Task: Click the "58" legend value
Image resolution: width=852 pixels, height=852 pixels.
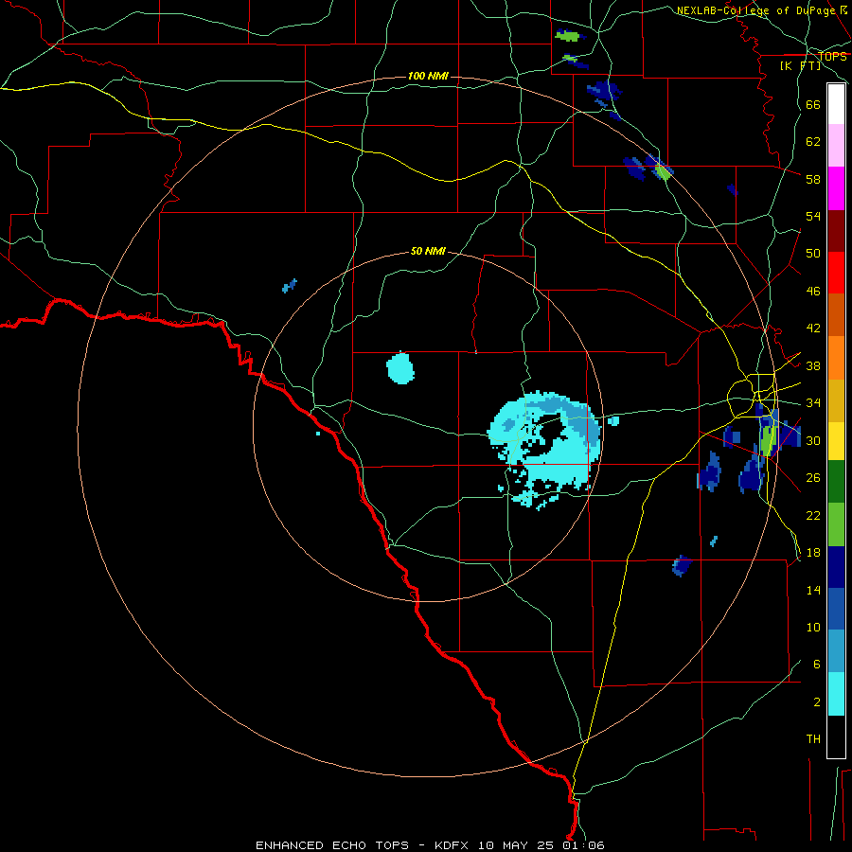Action: 813,179
